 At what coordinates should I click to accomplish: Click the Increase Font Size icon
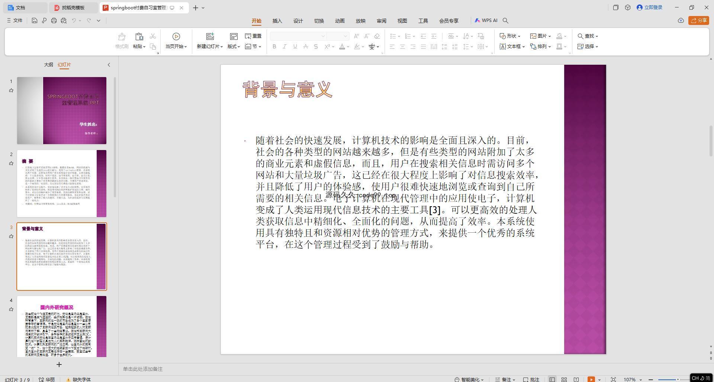[356, 36]
